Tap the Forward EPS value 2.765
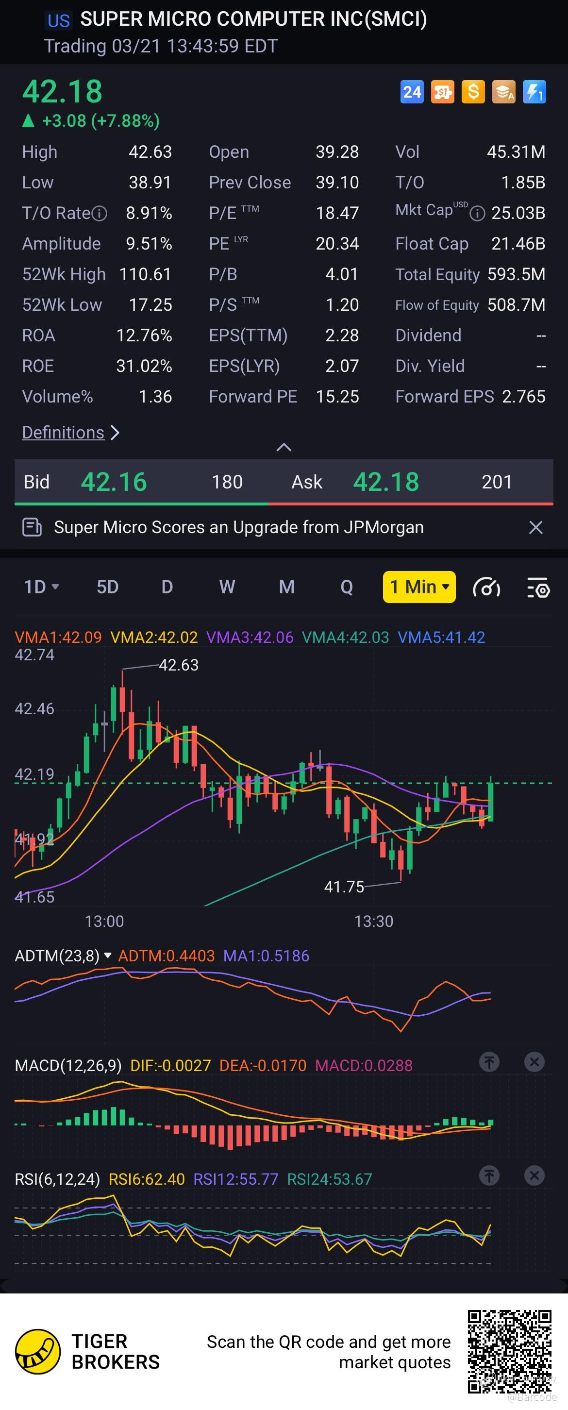Image resolution: width=568 pixels, height=1410 pixels. [x=524, y=397]
